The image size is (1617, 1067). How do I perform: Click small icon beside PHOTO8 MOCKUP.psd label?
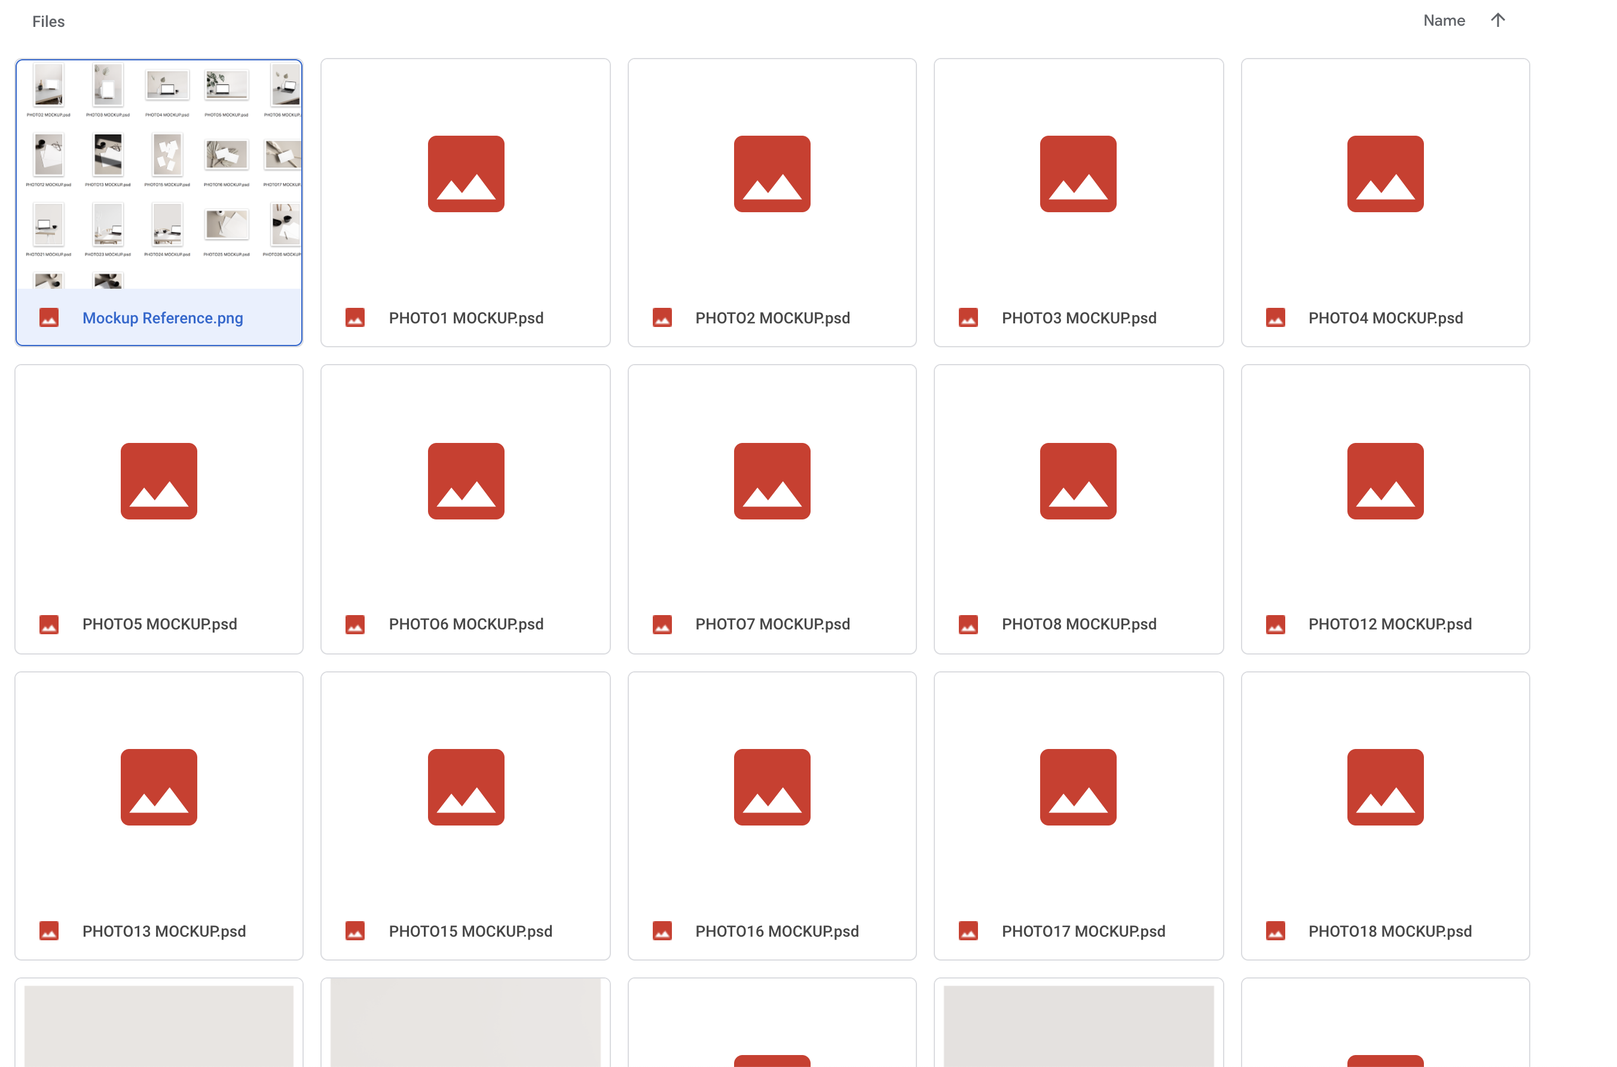(x=968, y=624)
